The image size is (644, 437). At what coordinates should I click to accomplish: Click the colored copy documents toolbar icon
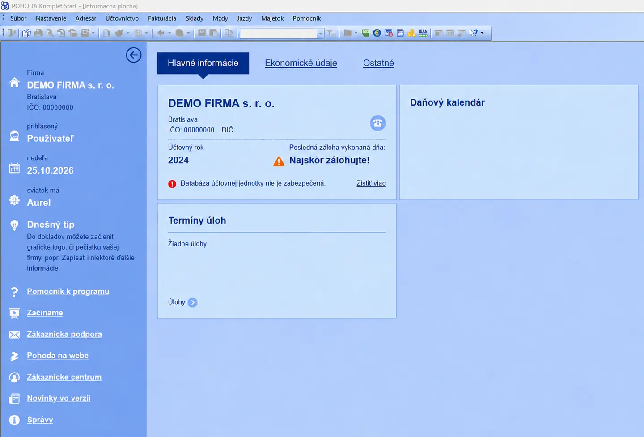(26, 33)
